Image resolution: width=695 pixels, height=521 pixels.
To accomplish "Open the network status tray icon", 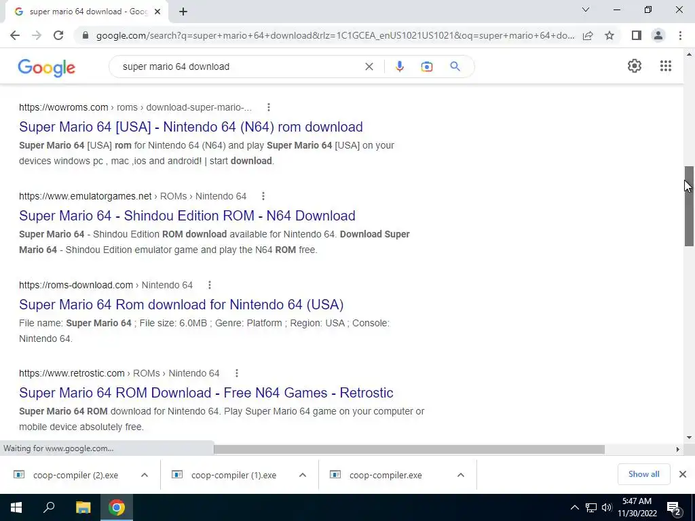I will coord(591,507).
